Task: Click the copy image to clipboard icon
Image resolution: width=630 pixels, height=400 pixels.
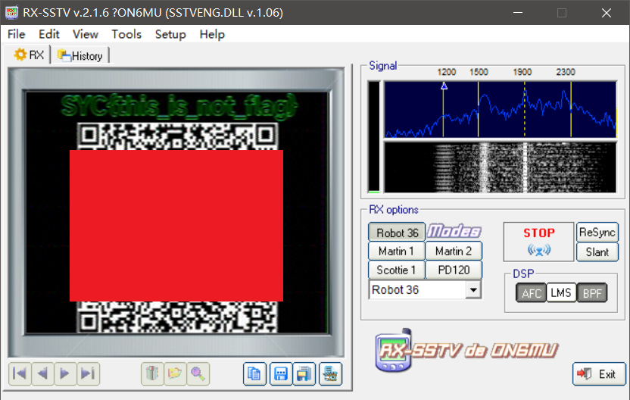Action: coord(254,374)
